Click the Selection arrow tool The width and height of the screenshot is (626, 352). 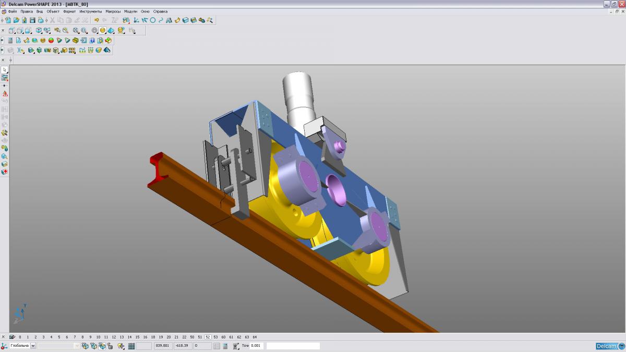point(5,69)
